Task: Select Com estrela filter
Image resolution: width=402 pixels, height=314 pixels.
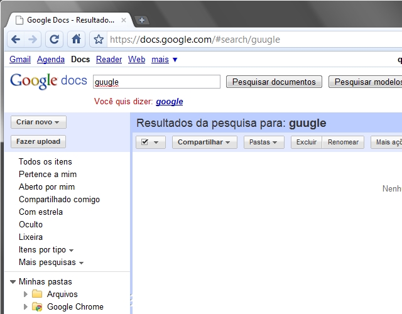Action: tap(41, 212)
